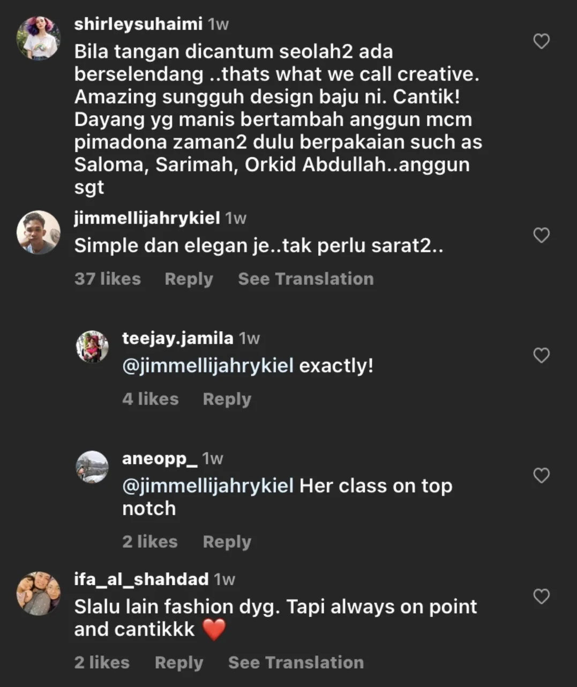Open @jimmellijahrykiel mention in teejay.jamila's reply
This screenshot has width=577, height=687.
point(208,366)
